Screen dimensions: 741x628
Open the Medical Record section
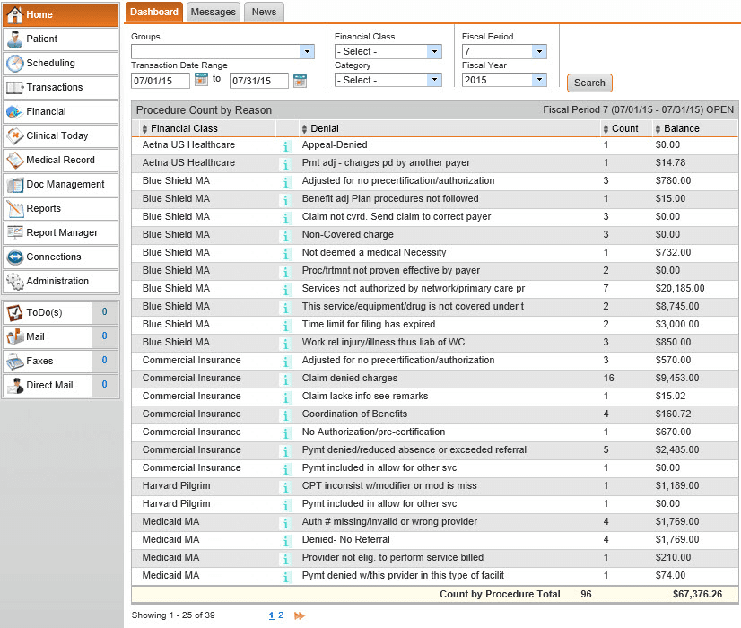click(x=60, y=160)
